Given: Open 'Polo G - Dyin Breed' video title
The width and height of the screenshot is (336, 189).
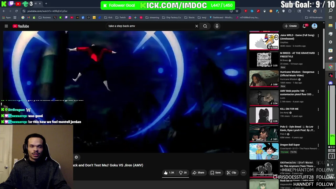Looking at the screenshot, I should tap(297, 128).
